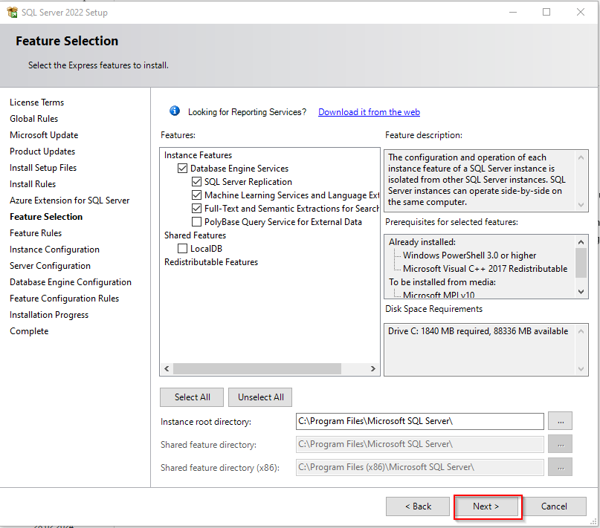The width and height of the screenshot is (600, 528).
Task: Maximize the SQL Server Setup window
Action: coord(546,12)
